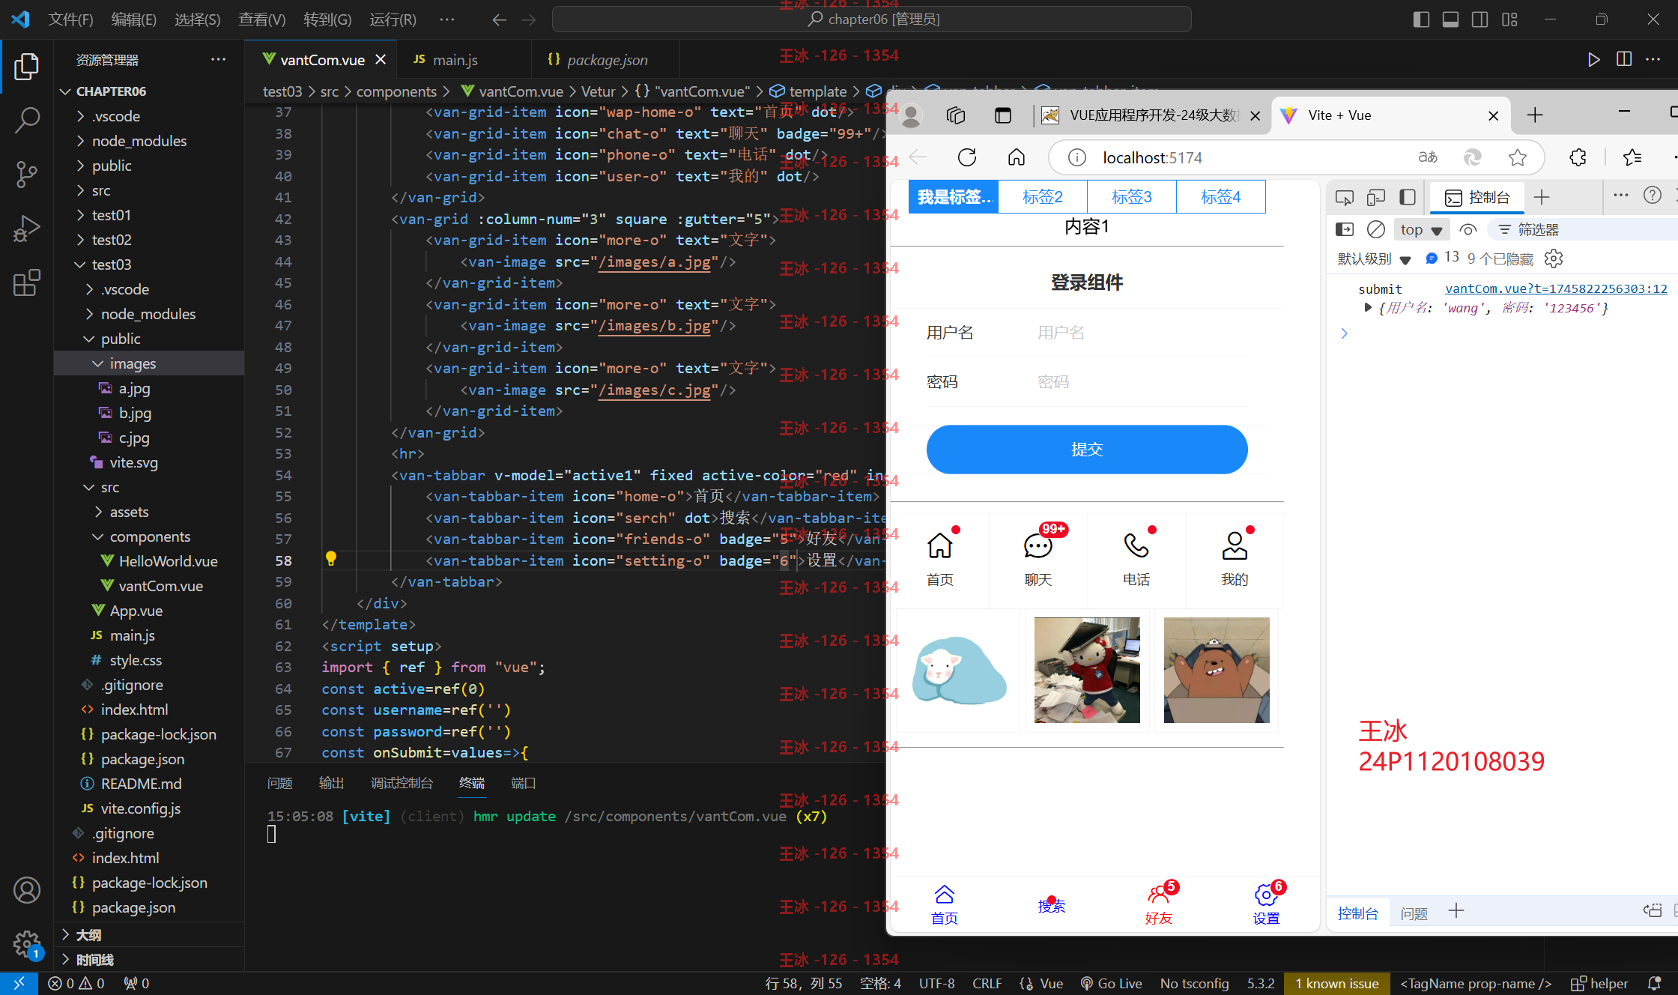Add localhost page to browser favorites

click(x=1518, y=157)
